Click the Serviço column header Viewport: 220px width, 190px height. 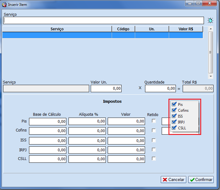[57, 29]
